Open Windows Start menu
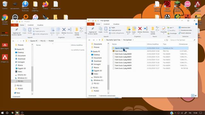This screenshot has height=115, width=205. [2, 113]
